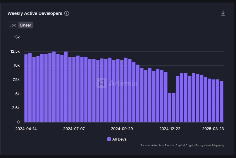Click the 7.5k y-axis label

(15, 80)
